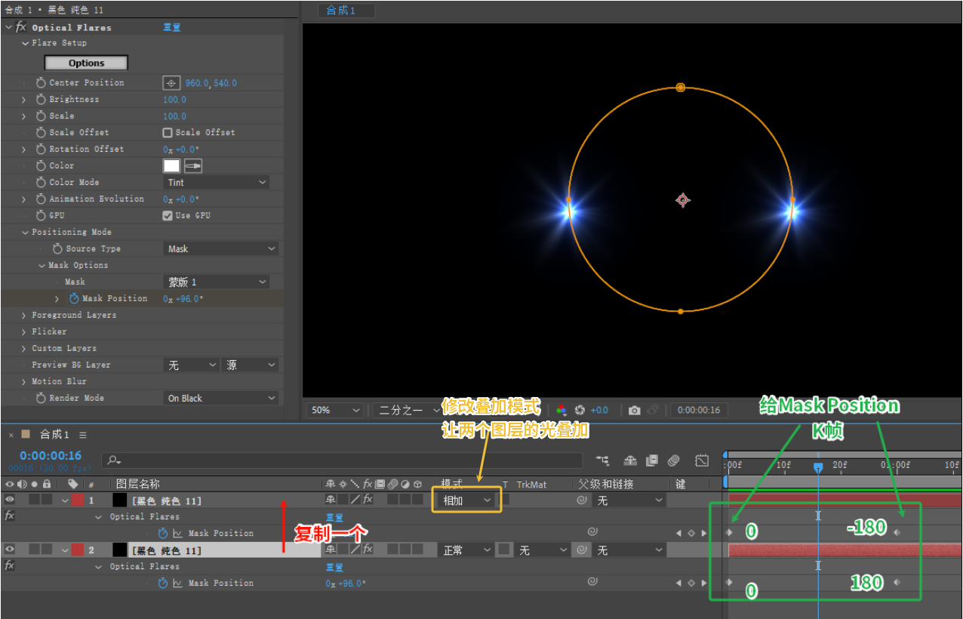Select the 合成1 tab in the viewer
This screenshot has height=619, width=963.
(346, 11)
